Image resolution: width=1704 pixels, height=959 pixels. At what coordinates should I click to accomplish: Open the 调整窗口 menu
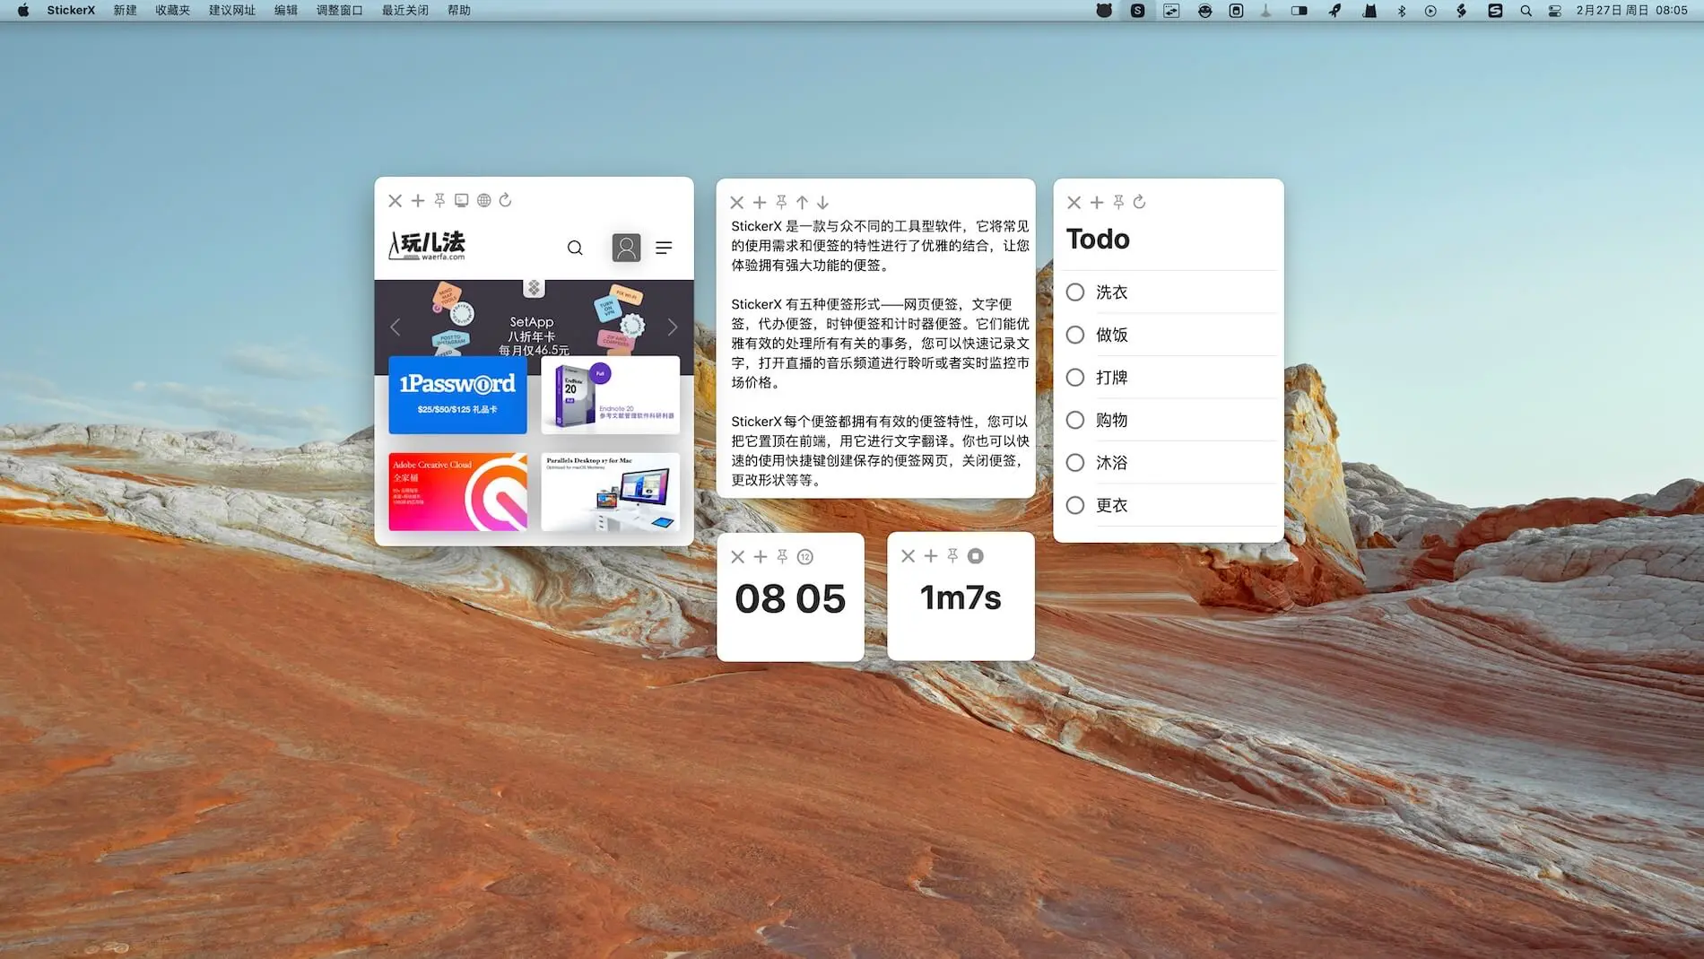340,10
